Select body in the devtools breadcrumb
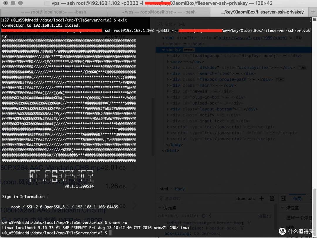The image size is (317, 238). tap(180, 189)
